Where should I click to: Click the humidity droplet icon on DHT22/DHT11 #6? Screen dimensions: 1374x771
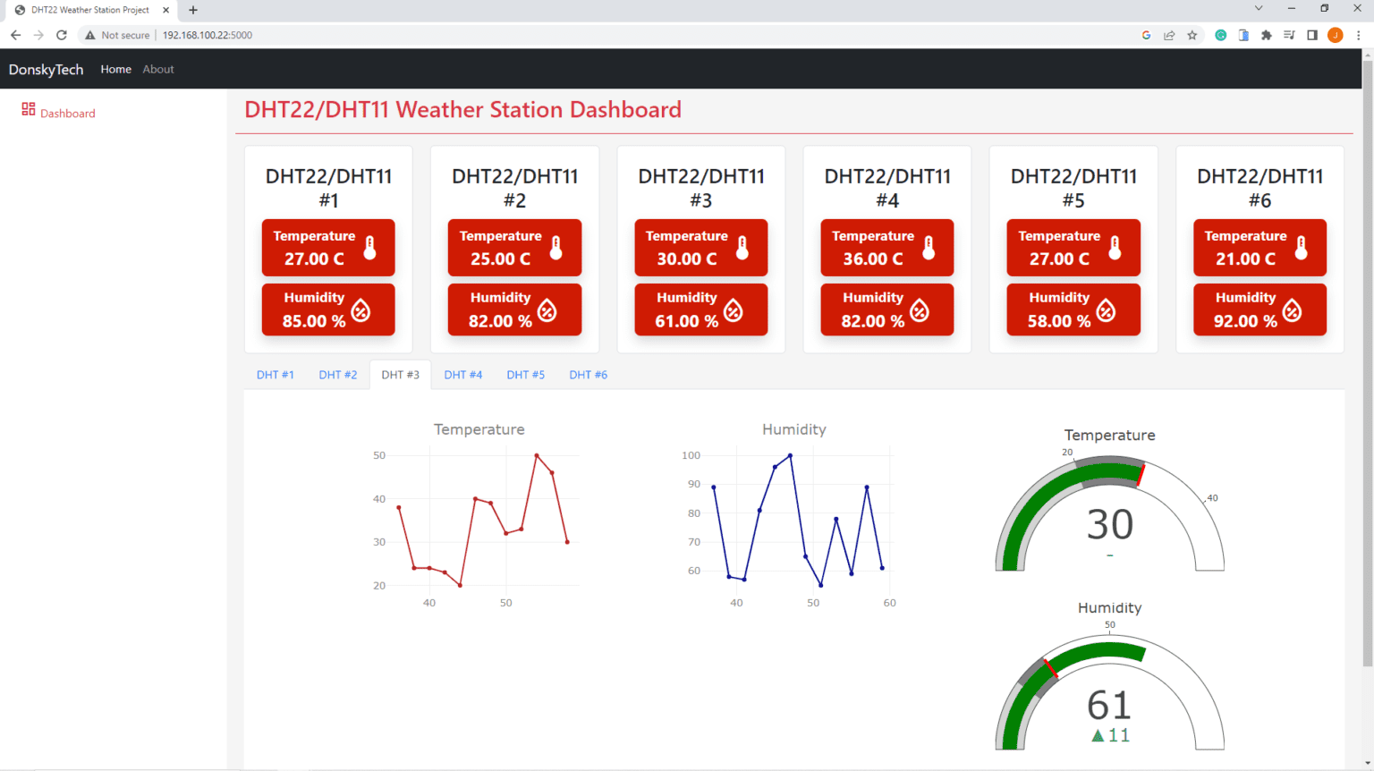(x=1293, y=310)
